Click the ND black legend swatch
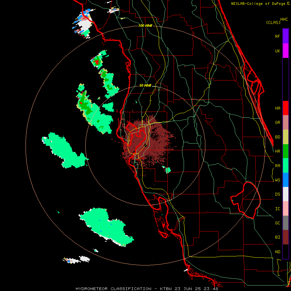The image size is (291, 291). [286, 252]
